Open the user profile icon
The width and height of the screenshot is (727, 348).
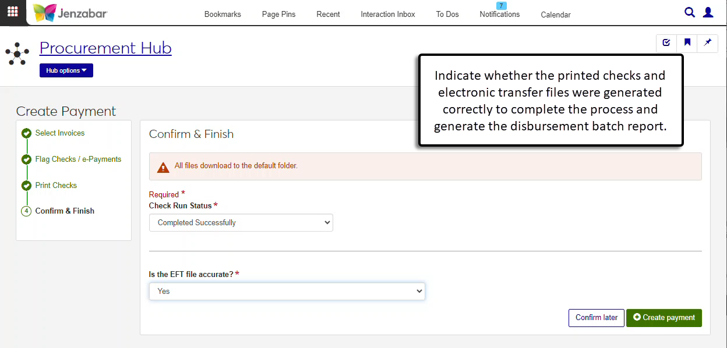click(708, 12)
